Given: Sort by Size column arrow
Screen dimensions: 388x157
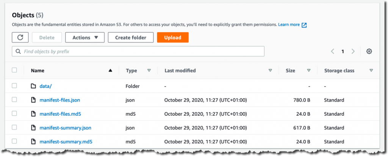Looking at the screenshot, I should pos(308,71).
